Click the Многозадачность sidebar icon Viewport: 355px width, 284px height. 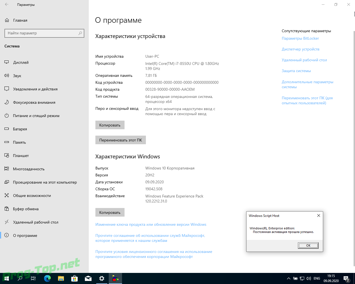pyautogui.click(x=7, y=169)
